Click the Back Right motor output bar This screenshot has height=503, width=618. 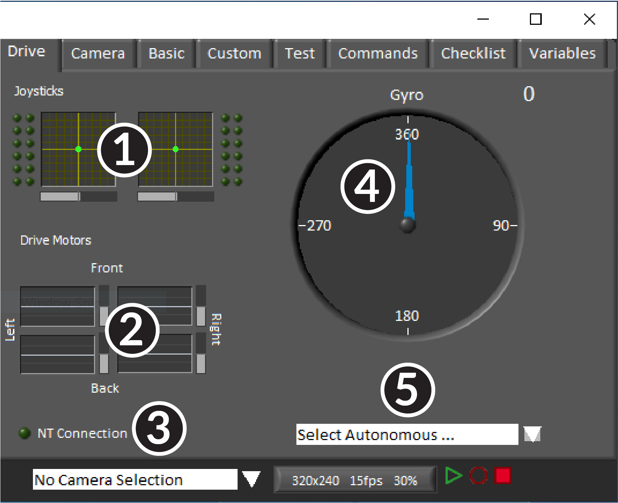(x=155, y=353)
